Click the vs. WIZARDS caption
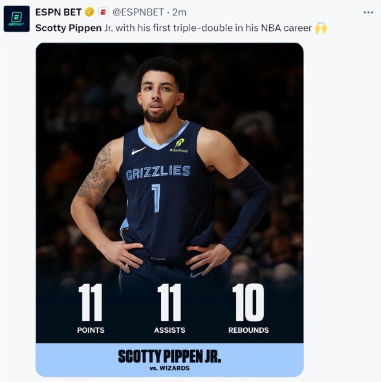Viewport: 381px width, 382px height. [169, 368]
